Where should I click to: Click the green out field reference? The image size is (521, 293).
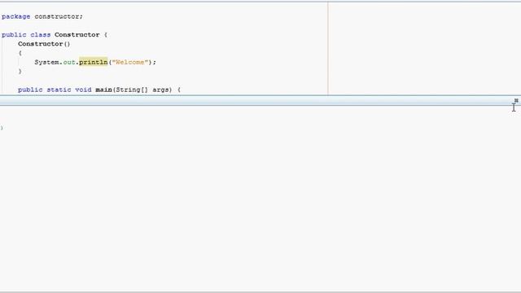click(x=69, y=62)
